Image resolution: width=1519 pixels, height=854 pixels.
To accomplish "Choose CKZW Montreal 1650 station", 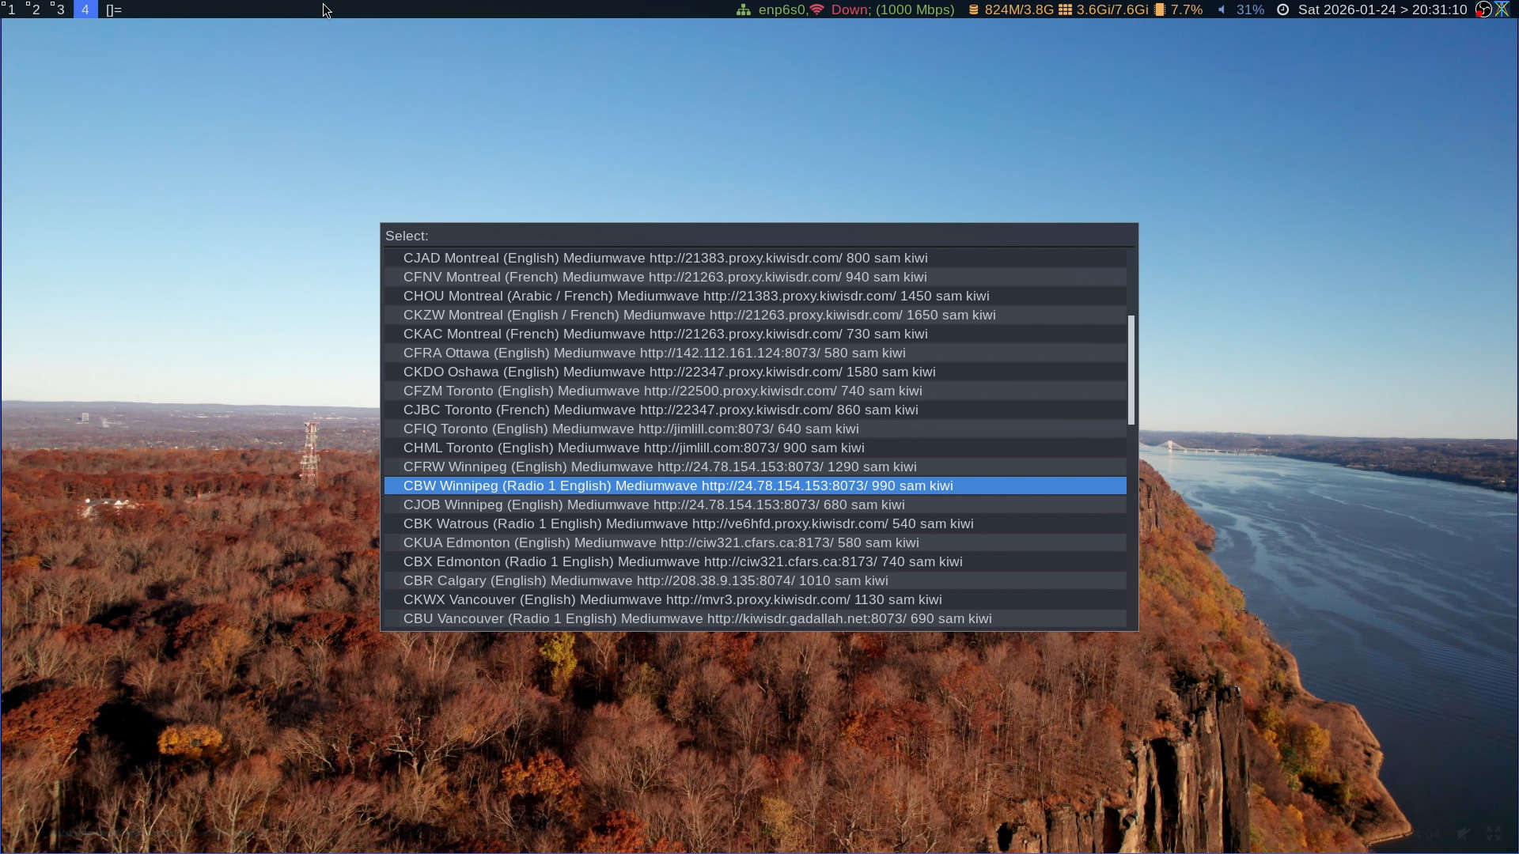I will coord(756,315).
